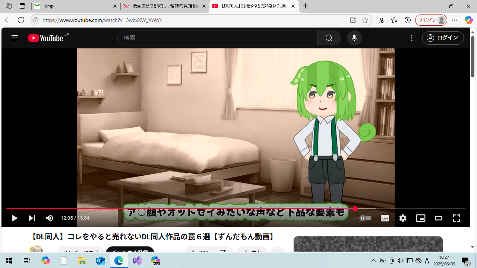Open Edge workspaces icon
This screenshot has height=268, width=477.
coord(9,6)
